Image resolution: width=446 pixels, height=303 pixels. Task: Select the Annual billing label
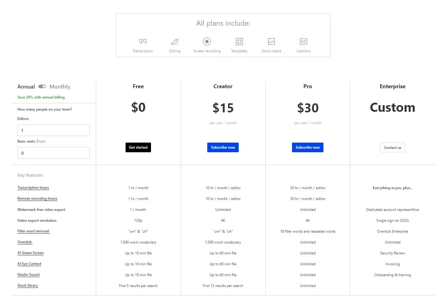(x=26, y=87)
